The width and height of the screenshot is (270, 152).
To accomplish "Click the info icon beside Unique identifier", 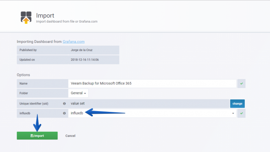I will point(64,104).
